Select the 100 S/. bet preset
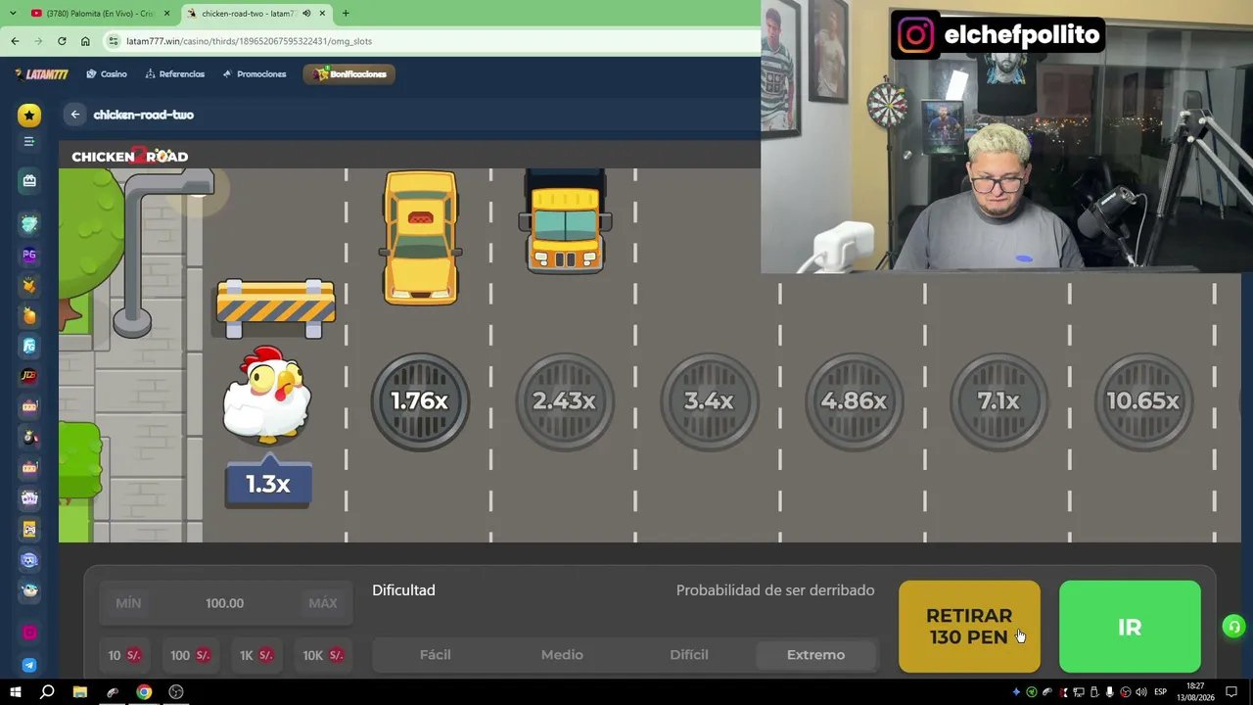 (x=190, y=655)
